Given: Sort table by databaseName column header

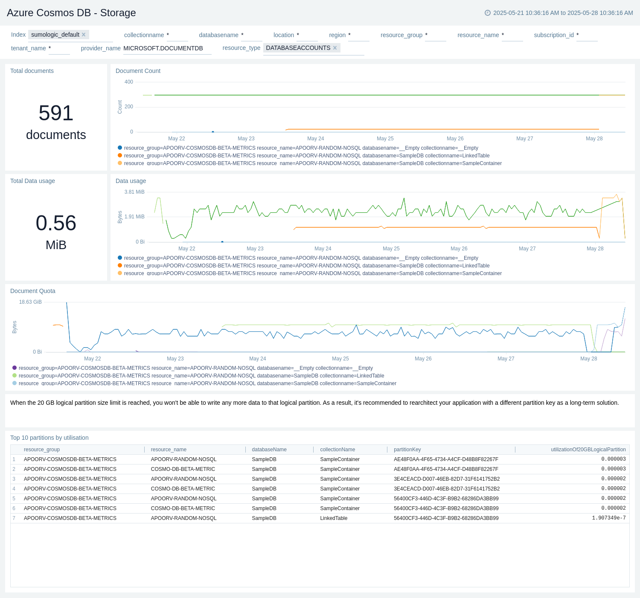Looking at the screenshot, I should [269, 450].
